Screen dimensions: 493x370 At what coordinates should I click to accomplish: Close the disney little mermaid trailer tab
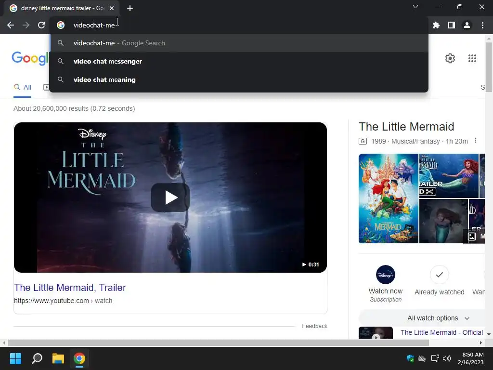click(112, 8)
